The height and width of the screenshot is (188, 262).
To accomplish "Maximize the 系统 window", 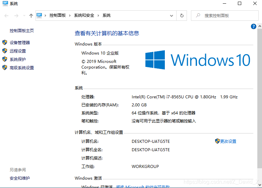I will pyautogui.click(x=240, y=3).
